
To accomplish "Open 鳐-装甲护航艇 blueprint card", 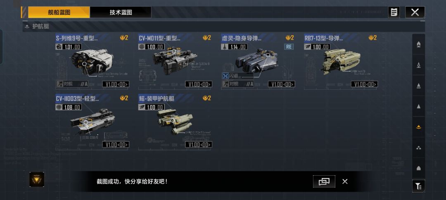I will (175, 122).
